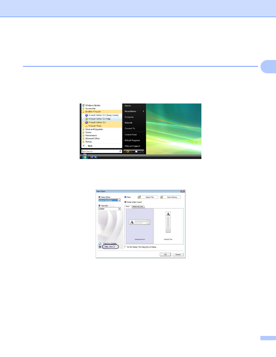Launch P-touch Editor 5.0 (Snap mode)

(x=104, y=115)
